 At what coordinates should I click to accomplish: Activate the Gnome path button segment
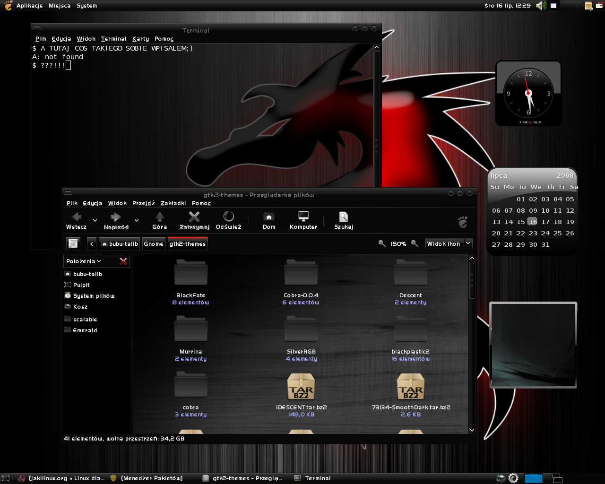coord(154,243)
